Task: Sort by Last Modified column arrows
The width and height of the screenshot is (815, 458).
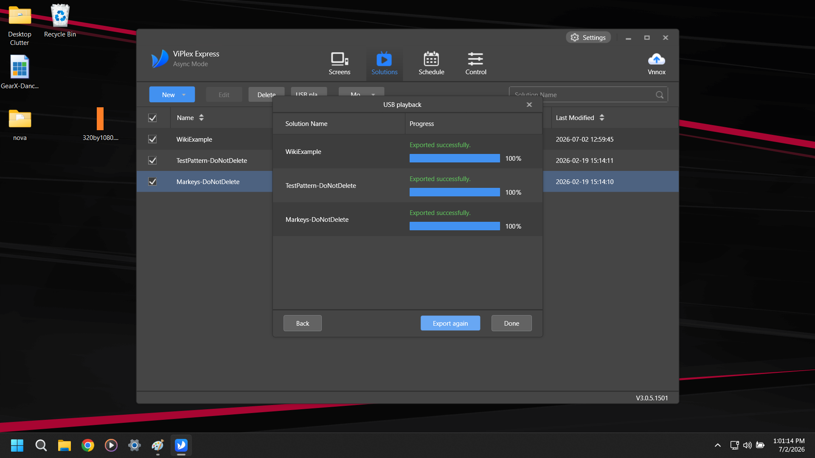Action: [x=602, y=118]
